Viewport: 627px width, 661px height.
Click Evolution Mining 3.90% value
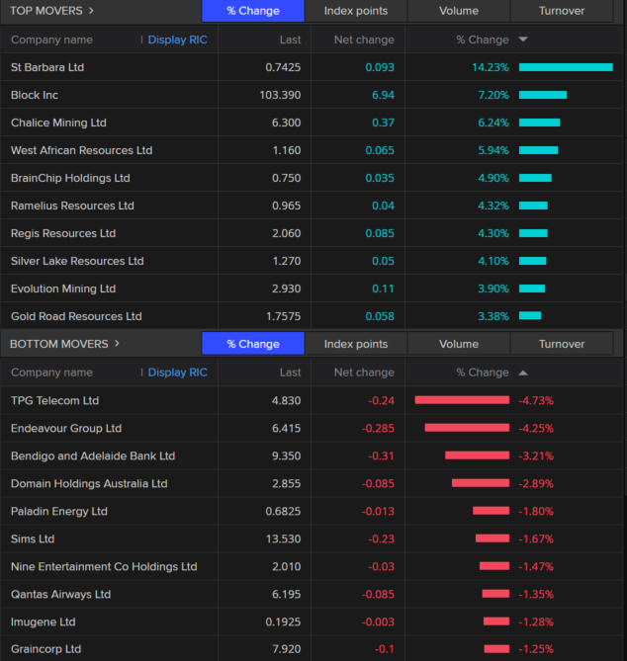click(493, 289)
